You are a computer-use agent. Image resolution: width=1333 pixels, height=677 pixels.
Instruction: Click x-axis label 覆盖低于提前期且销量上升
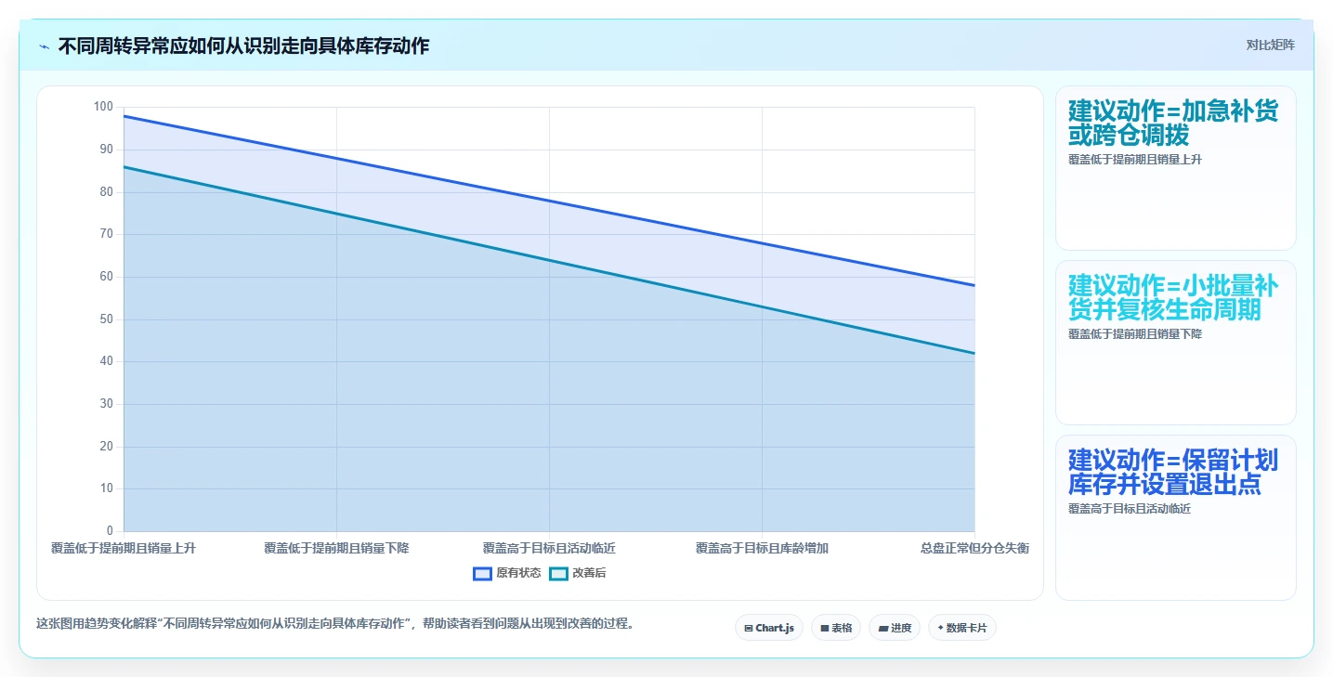(x=124, y=549)
